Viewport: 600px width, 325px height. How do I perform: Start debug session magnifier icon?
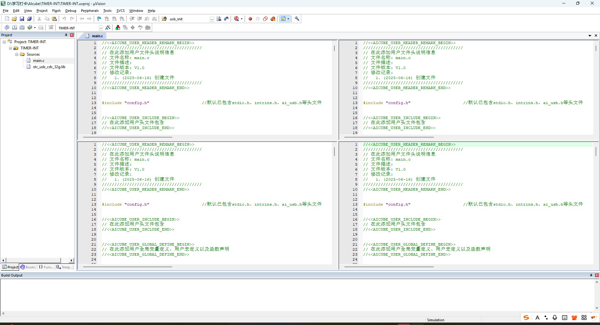pyautogui.click(x=237, y=19)
